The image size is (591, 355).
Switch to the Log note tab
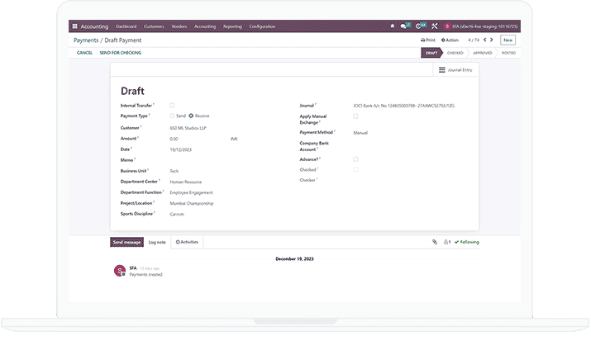(x=157, y=242)
